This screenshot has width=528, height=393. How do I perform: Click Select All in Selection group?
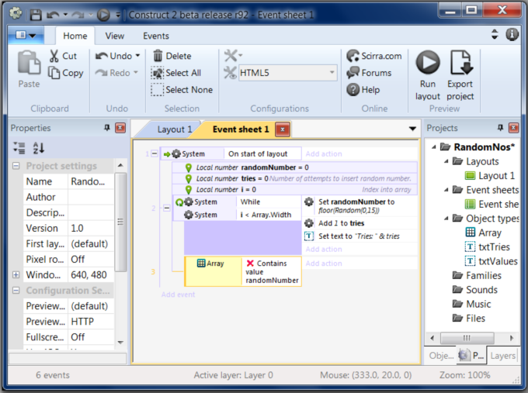[x=176, y=73]
